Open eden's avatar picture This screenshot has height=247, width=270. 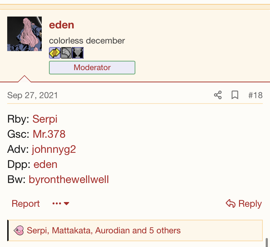point(24,34)
